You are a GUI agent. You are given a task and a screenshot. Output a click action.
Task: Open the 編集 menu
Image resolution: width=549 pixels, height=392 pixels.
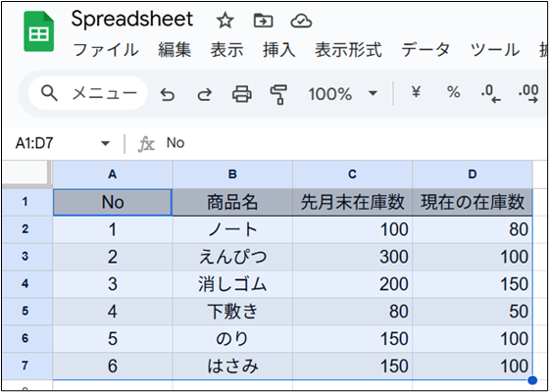click(x=175, y=50)
